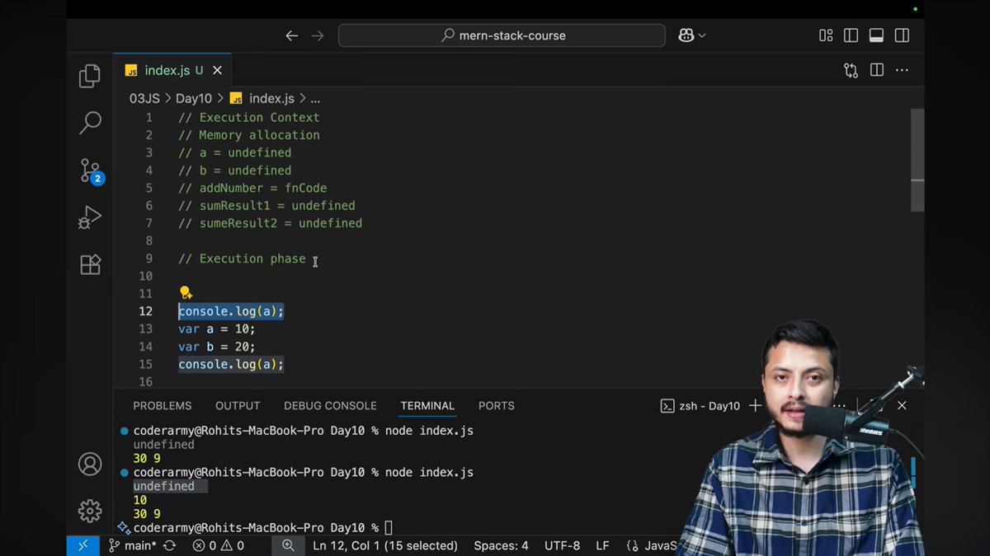The height and width of the screenshot is (556, 990).
Task: Click the '// sumeResult2 = undefined' line
Action: click(x=270, y=223)
